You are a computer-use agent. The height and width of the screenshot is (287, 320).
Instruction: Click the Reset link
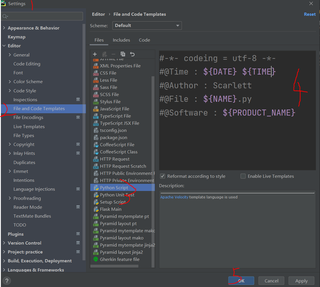pyautogui.click(x=310, y=14)
